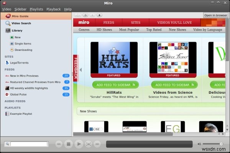Open the EG new show thumbnail
230x153 pixels.
[173, 127]
